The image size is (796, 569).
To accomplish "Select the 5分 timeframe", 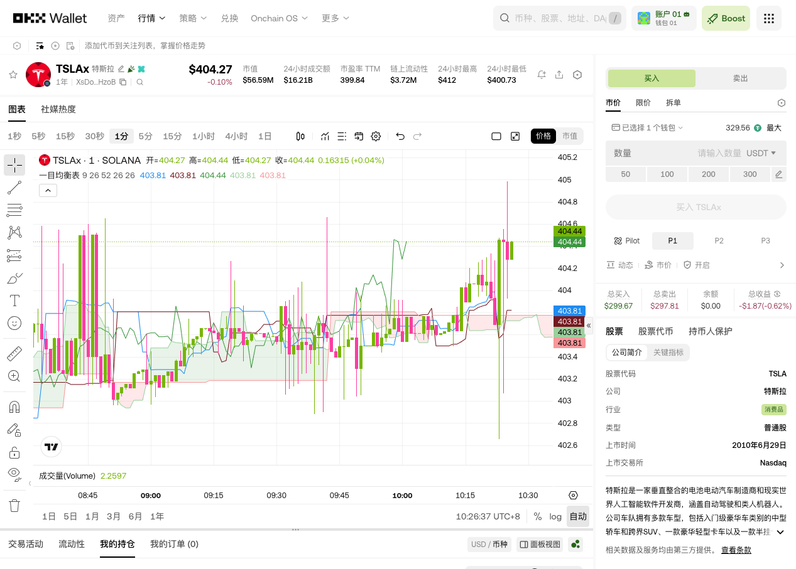I will [x=145, y=136].
